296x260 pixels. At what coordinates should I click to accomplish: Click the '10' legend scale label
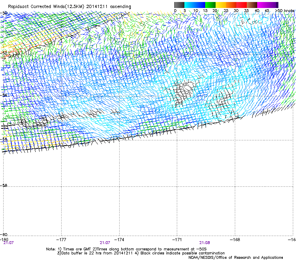coord(196,11)
